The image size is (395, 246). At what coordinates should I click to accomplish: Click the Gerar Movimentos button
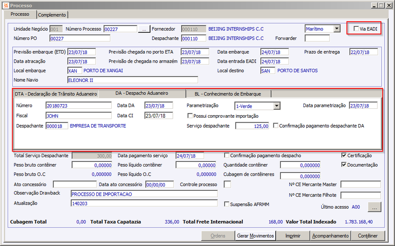pos(255,235)
